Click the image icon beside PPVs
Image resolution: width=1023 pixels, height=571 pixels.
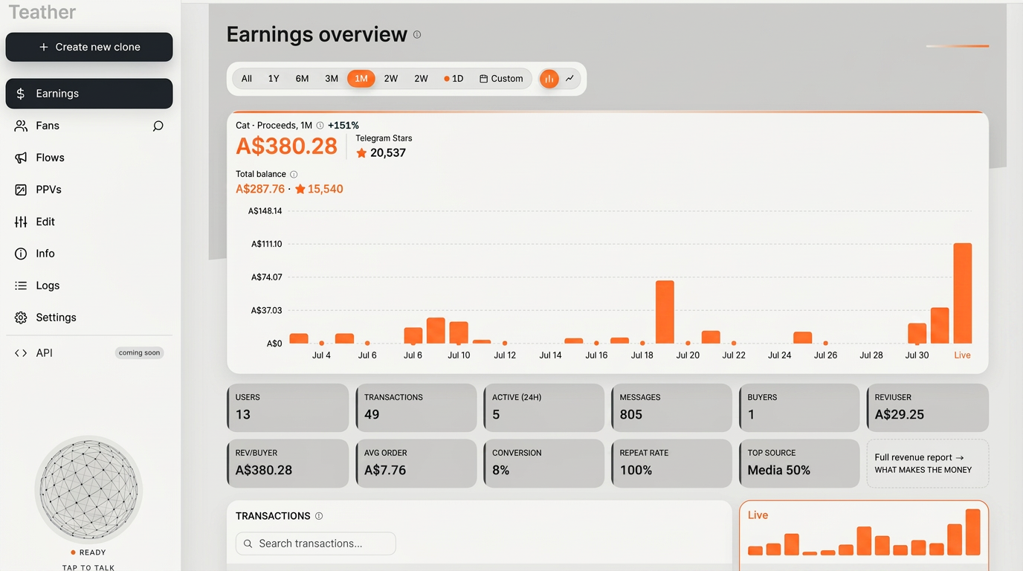[x=21, y=190]
